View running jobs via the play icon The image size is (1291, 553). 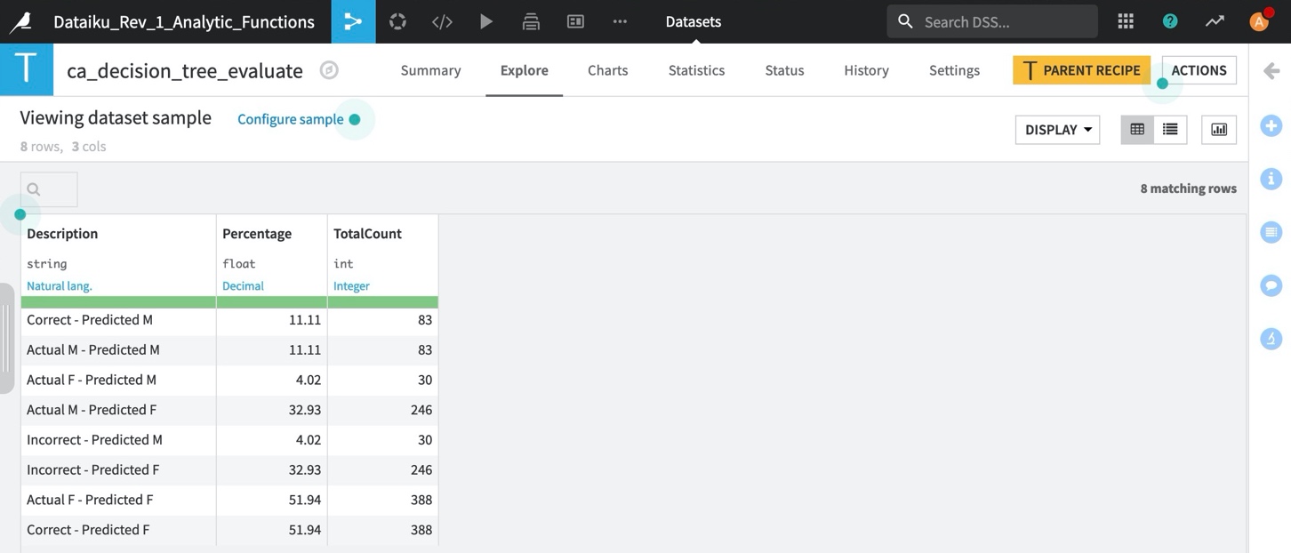coord(486,20)
